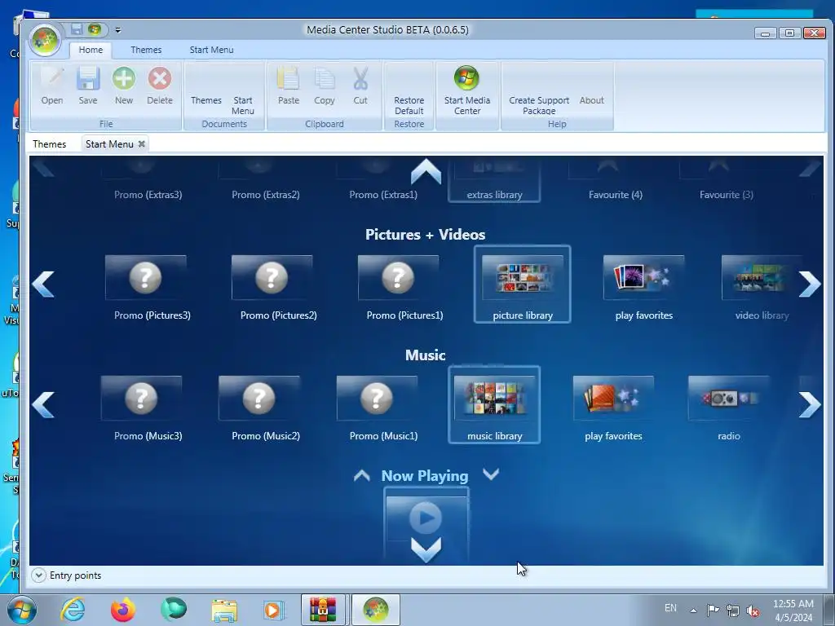Click the Music strip right arrow
This screenshot has height=626, width=835.
(810, 404)
